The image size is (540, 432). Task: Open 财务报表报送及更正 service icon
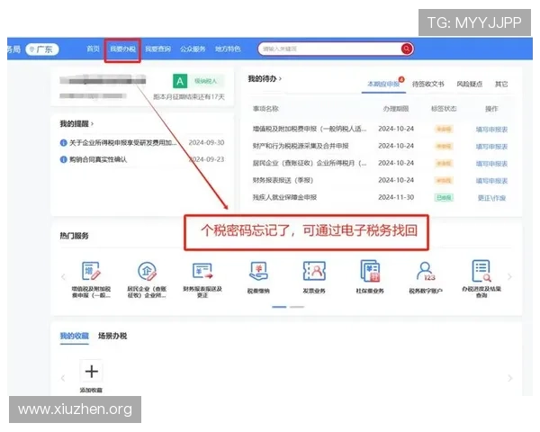[x=202, y=271]
